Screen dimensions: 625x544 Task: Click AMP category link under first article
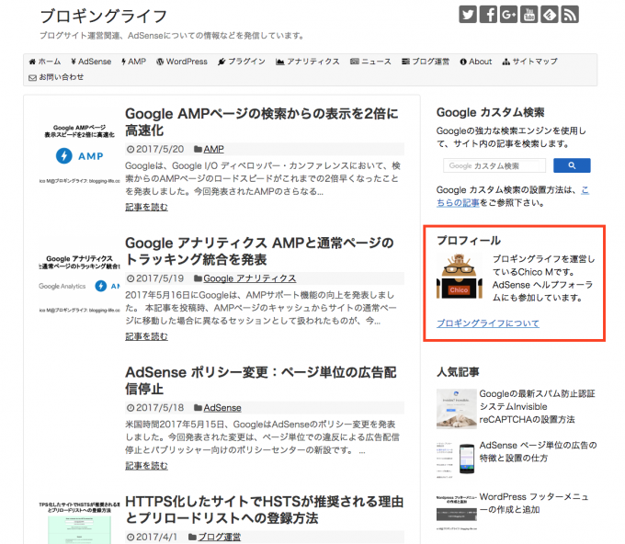213,149
